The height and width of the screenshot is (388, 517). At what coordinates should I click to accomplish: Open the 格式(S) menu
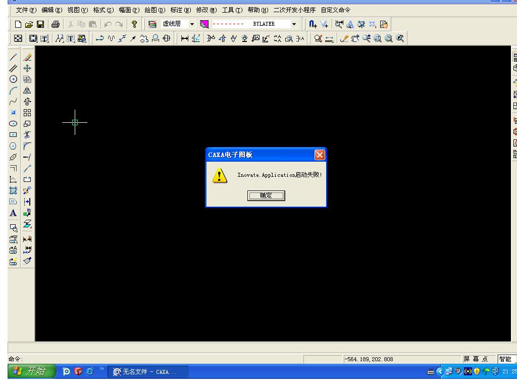coord(104,10)
